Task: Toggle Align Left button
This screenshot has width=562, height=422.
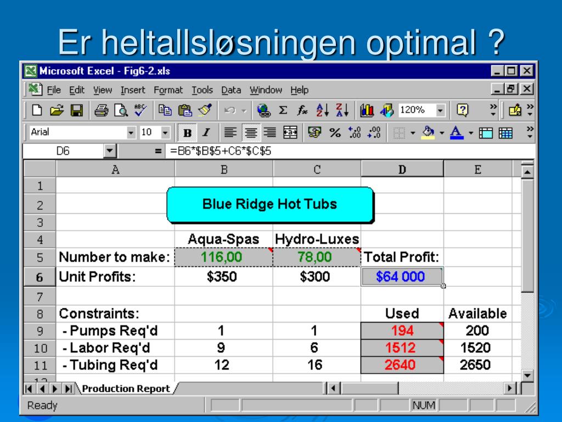Action: point(230,133)
